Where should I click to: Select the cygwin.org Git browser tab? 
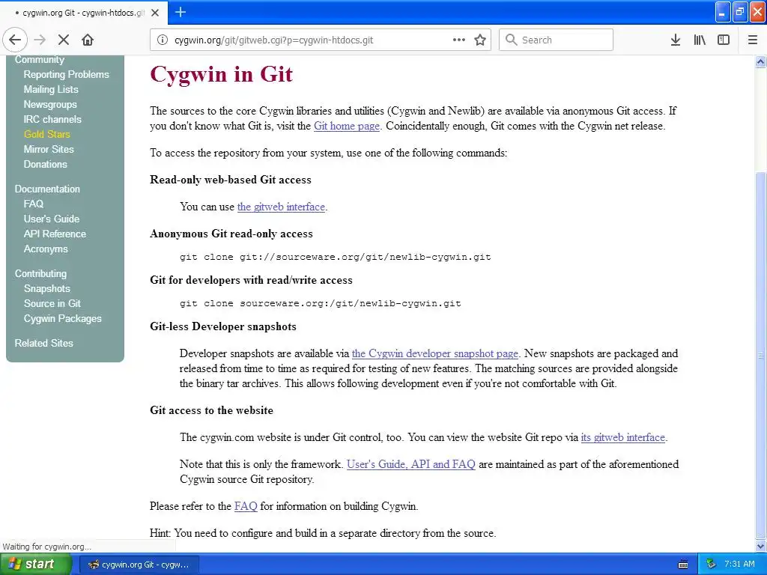pyautogui.click(x=84, y=13)
